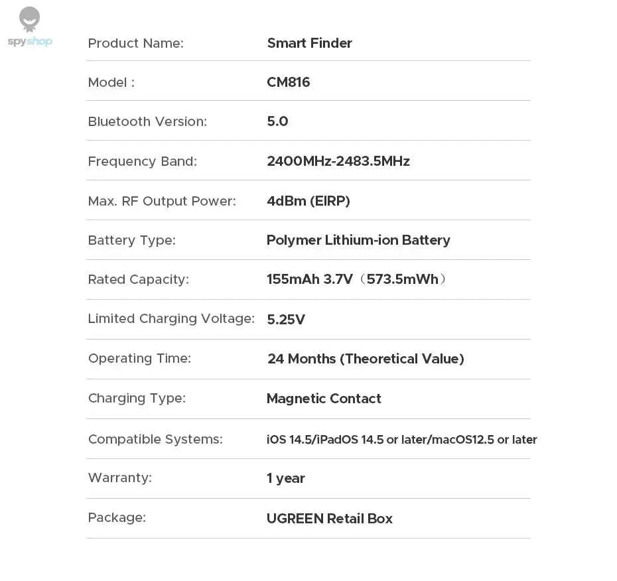617x581 pixels.
Task: Select model number CM816
Action: 289,82
